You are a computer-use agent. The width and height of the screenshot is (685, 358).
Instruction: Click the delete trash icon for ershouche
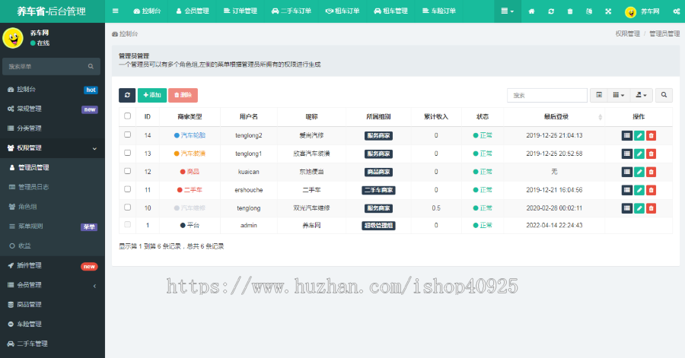(x=651, y=190)
